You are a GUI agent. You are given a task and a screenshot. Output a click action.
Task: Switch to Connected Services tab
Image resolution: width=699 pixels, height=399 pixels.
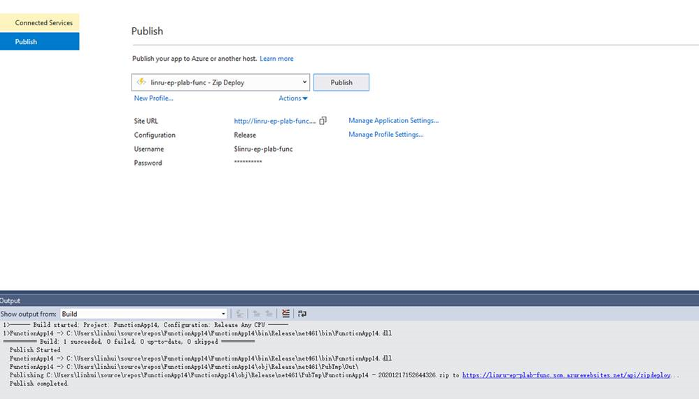pos(40,23)
